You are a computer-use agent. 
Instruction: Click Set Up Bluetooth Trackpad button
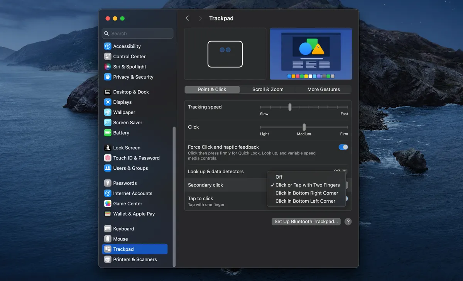click(x=306, y=222)
